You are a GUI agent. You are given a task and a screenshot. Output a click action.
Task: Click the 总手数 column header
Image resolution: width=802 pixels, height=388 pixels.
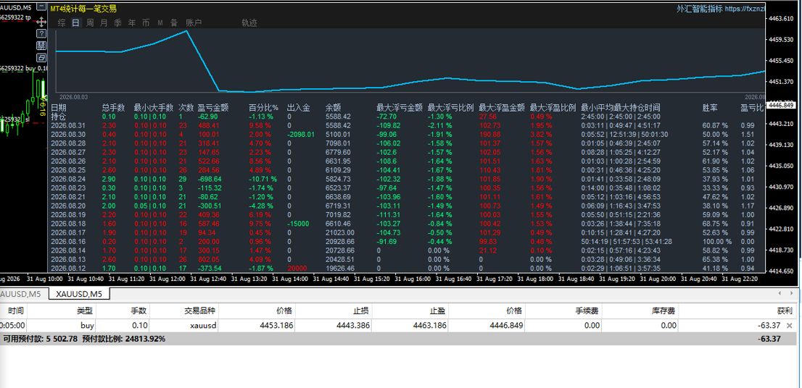(114, 108)
